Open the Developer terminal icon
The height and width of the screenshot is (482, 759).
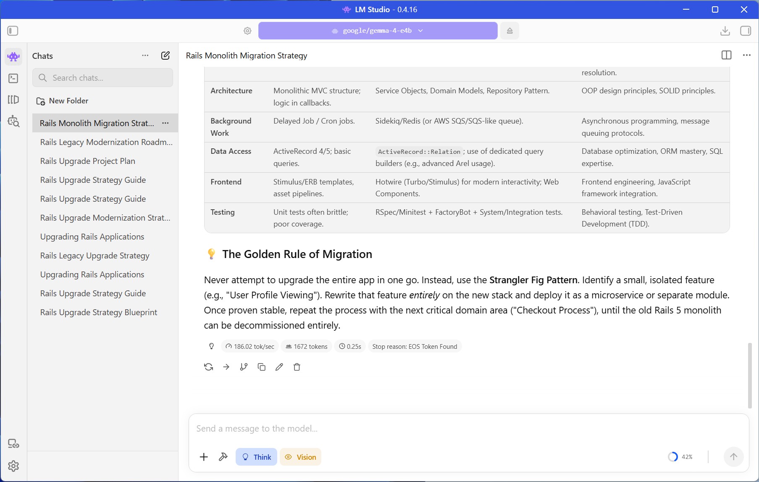pyautogui.click(x=13, y=78)
